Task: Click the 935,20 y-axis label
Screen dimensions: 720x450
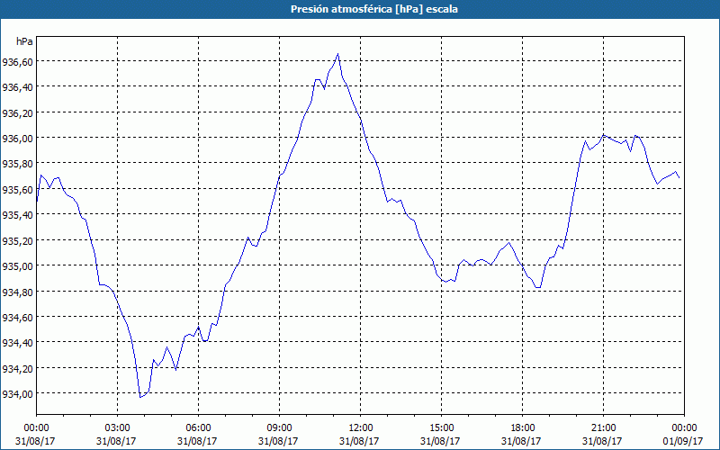Action: click(x=17, y=240)
